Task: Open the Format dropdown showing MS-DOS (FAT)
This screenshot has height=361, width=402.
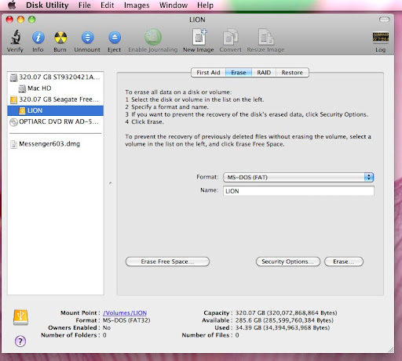Action: point(298,177)
